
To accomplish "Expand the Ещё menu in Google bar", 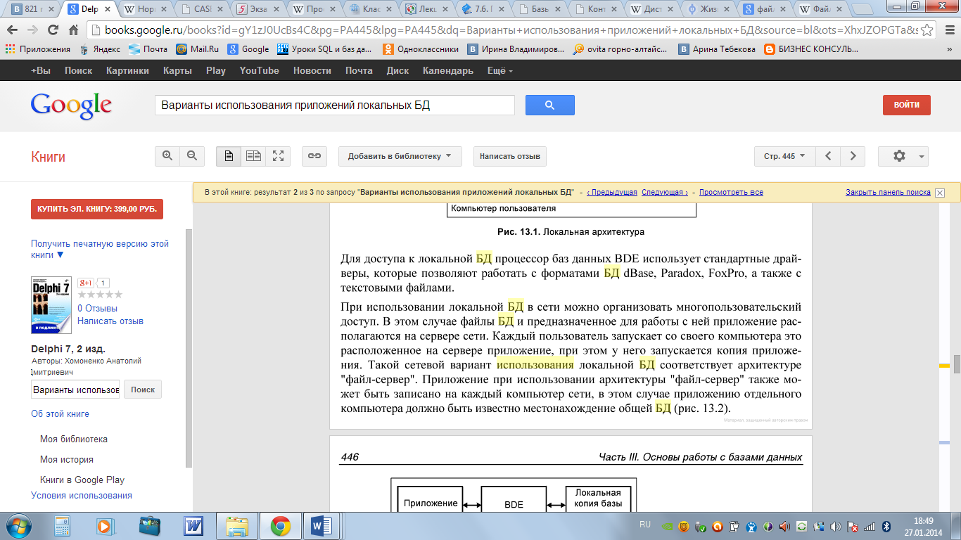I will 500,70.
